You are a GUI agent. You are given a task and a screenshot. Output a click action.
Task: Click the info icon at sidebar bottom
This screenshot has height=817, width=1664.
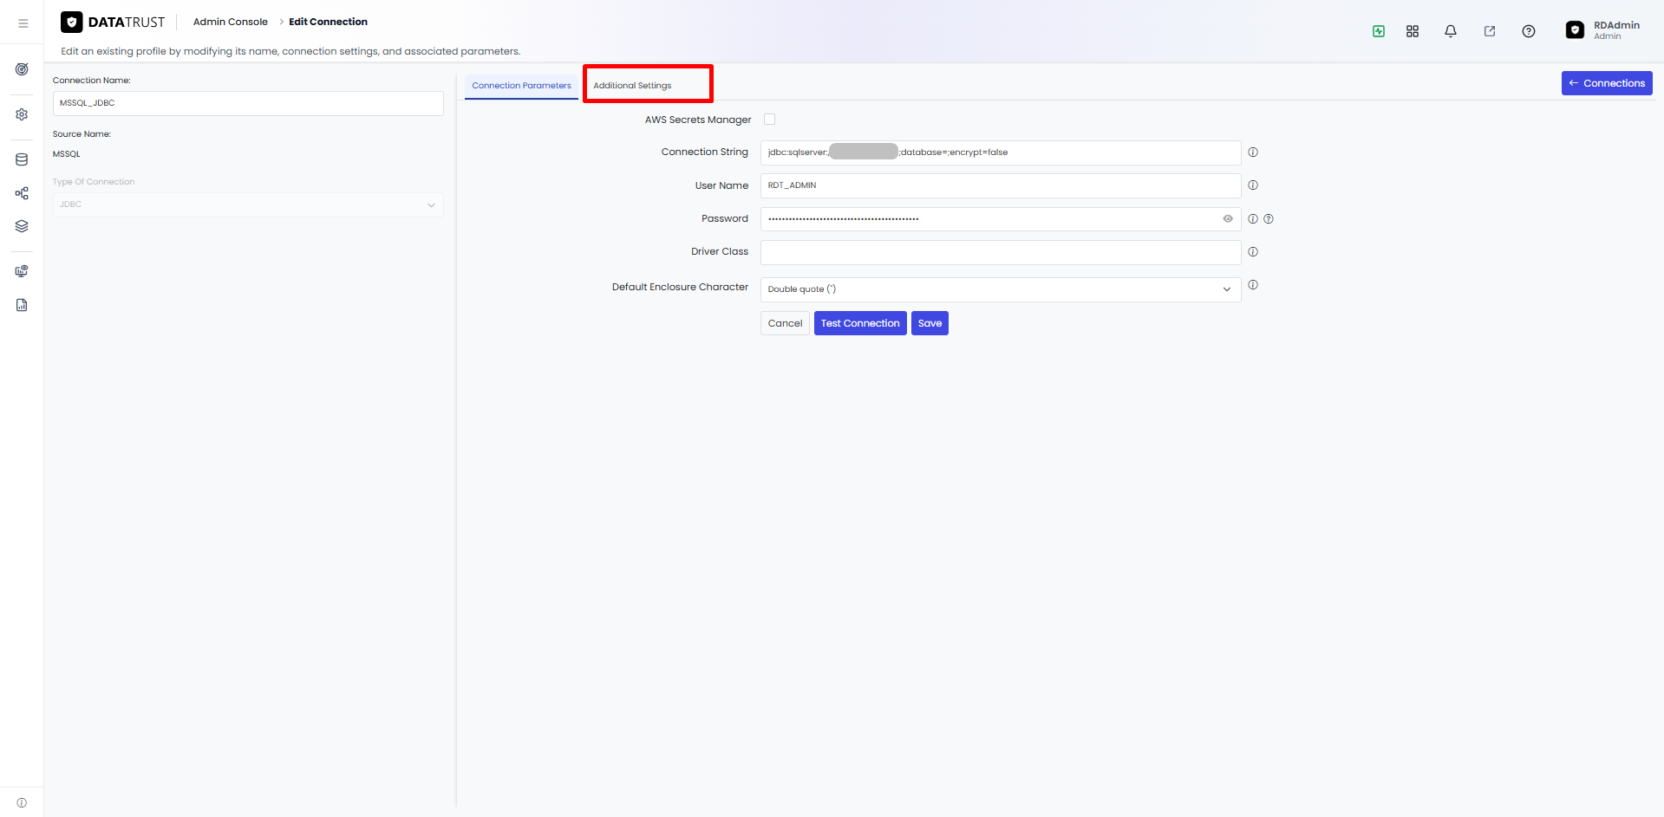tap(22, 802)
